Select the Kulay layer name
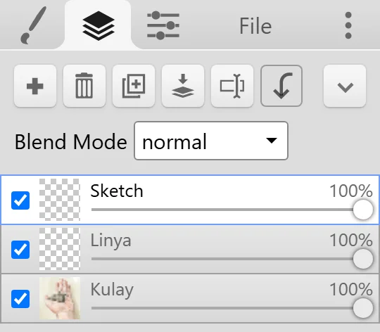Viewport: 380px width, 332px height. (112, 290)
